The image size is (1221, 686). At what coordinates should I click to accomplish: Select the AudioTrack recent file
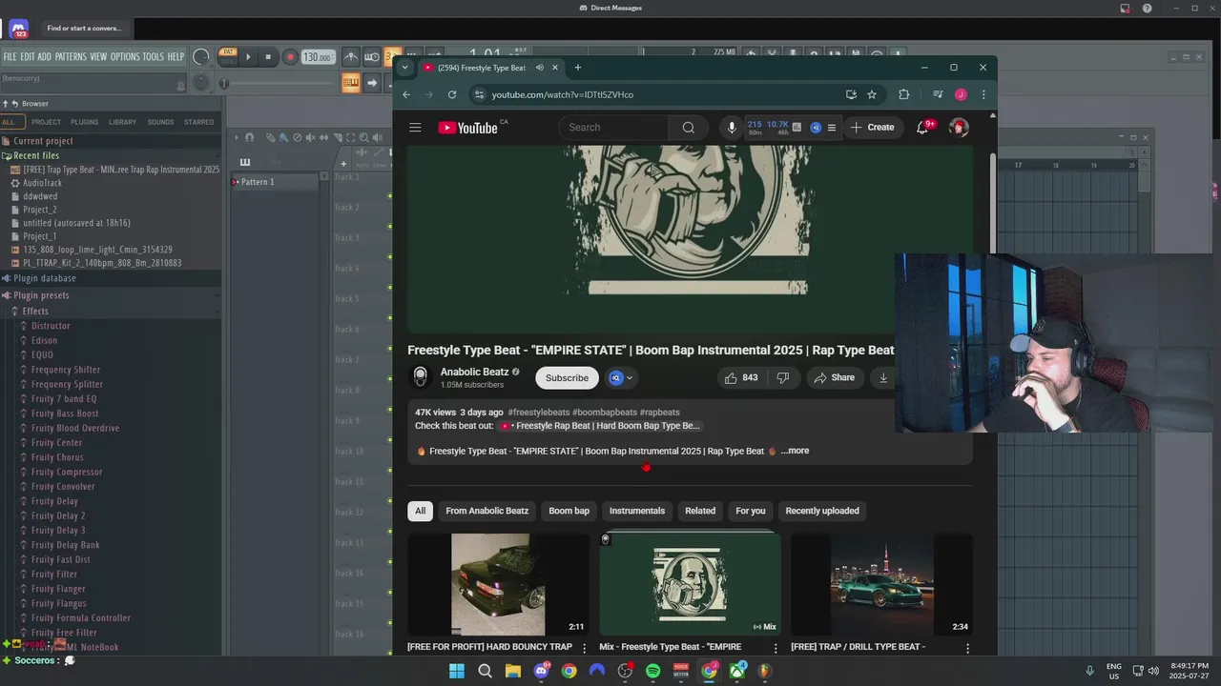point(42,183)
